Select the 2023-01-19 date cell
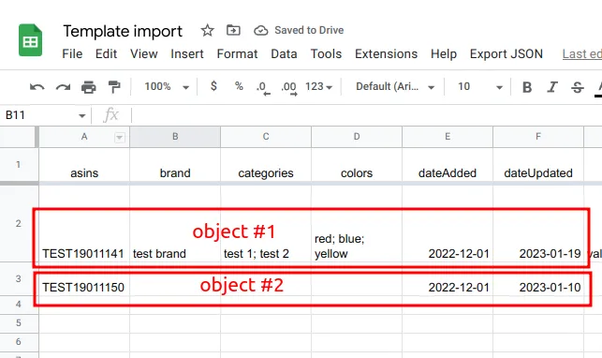 538,224
